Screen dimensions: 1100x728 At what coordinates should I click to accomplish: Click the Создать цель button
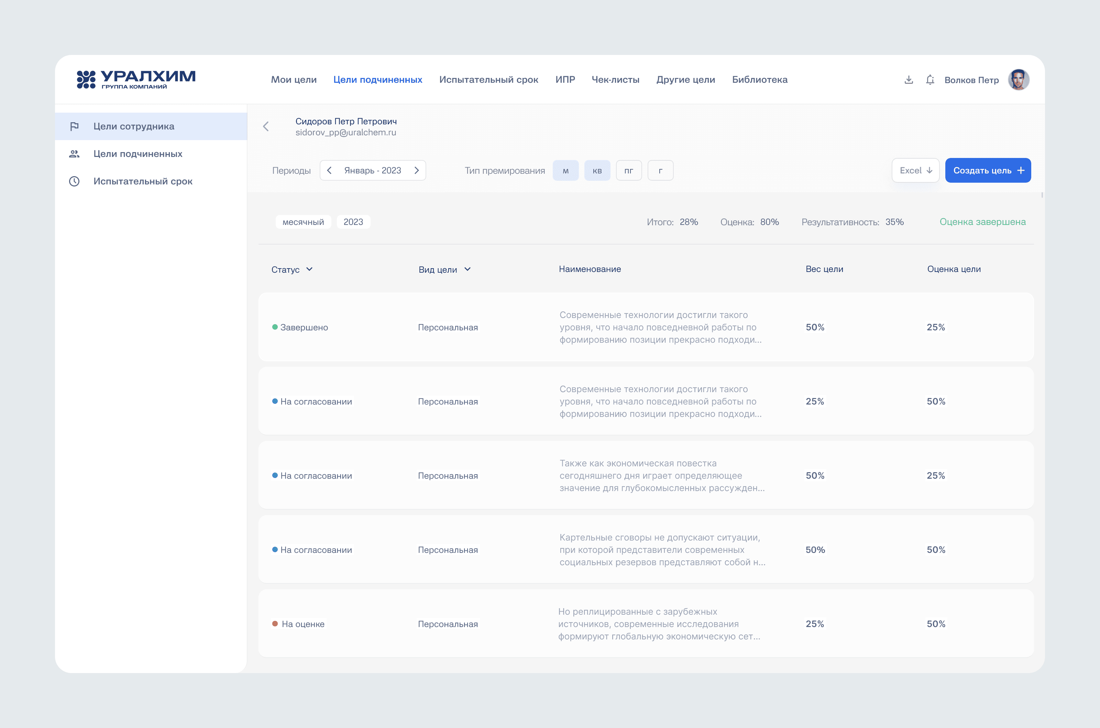988,170
